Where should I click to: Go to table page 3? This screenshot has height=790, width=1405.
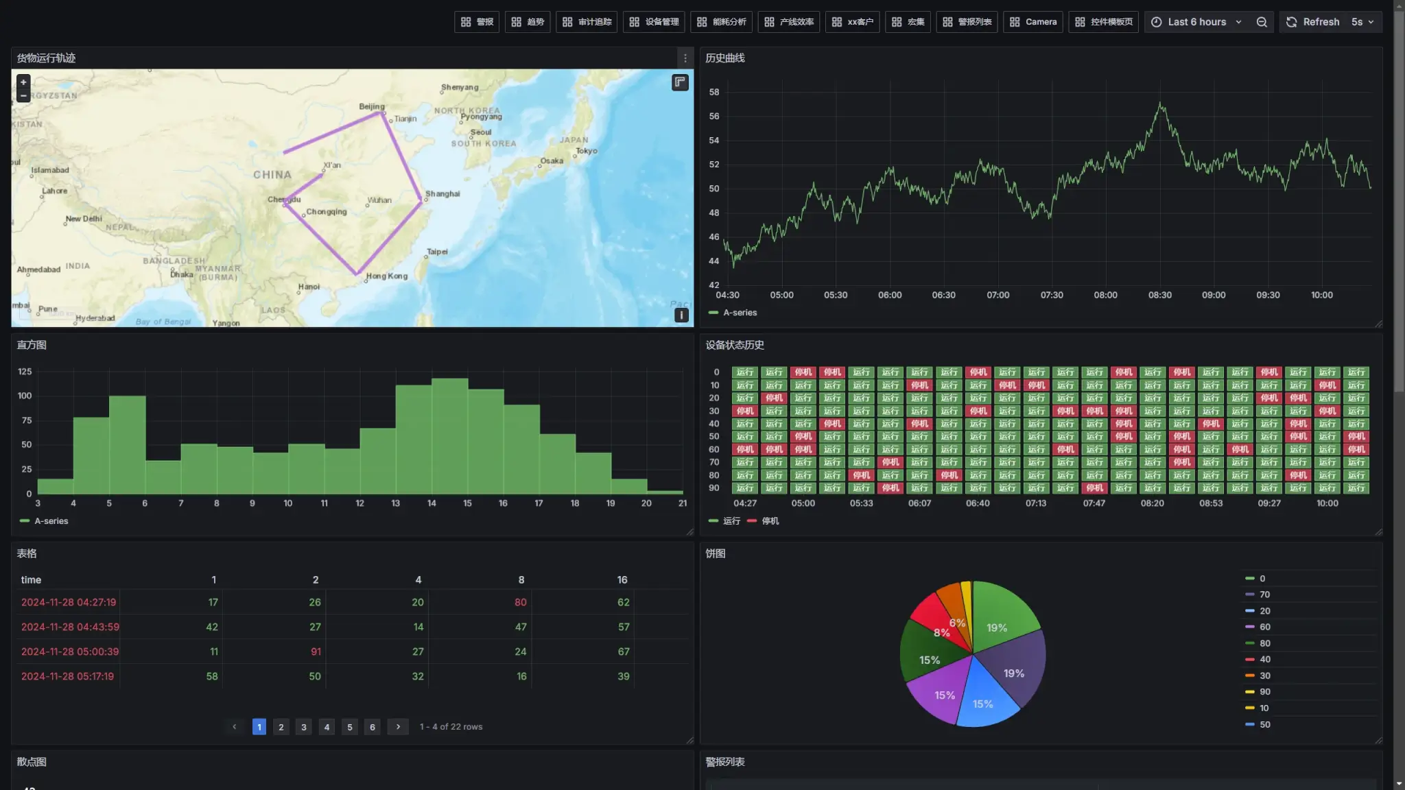(304, 727)
